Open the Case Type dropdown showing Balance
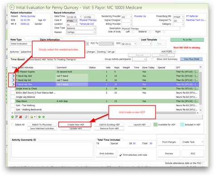The image size is (215, 176). click(x=81, y=28)
